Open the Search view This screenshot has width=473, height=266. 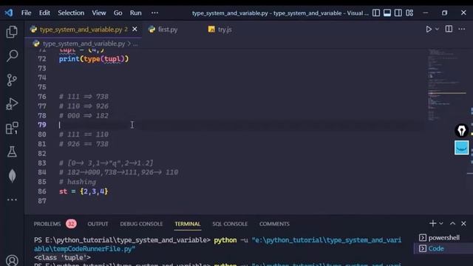12,56
